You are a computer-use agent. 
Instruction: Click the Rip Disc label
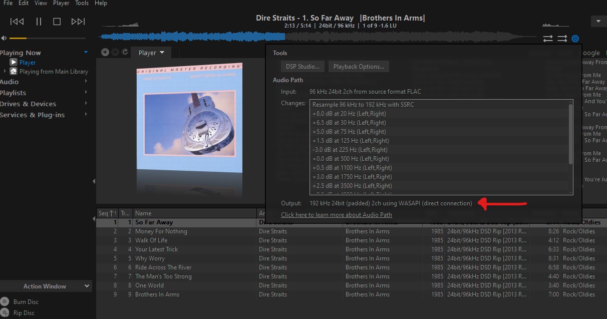tap(24, 313)
